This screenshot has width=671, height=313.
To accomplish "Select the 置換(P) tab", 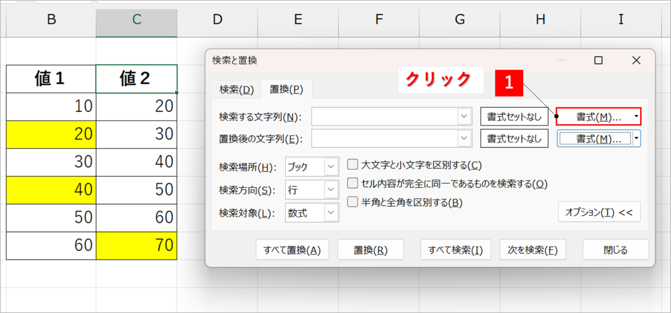I will (x=286, y=89).
